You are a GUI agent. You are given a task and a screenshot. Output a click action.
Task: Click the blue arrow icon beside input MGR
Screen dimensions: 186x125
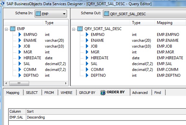[20, 52]
